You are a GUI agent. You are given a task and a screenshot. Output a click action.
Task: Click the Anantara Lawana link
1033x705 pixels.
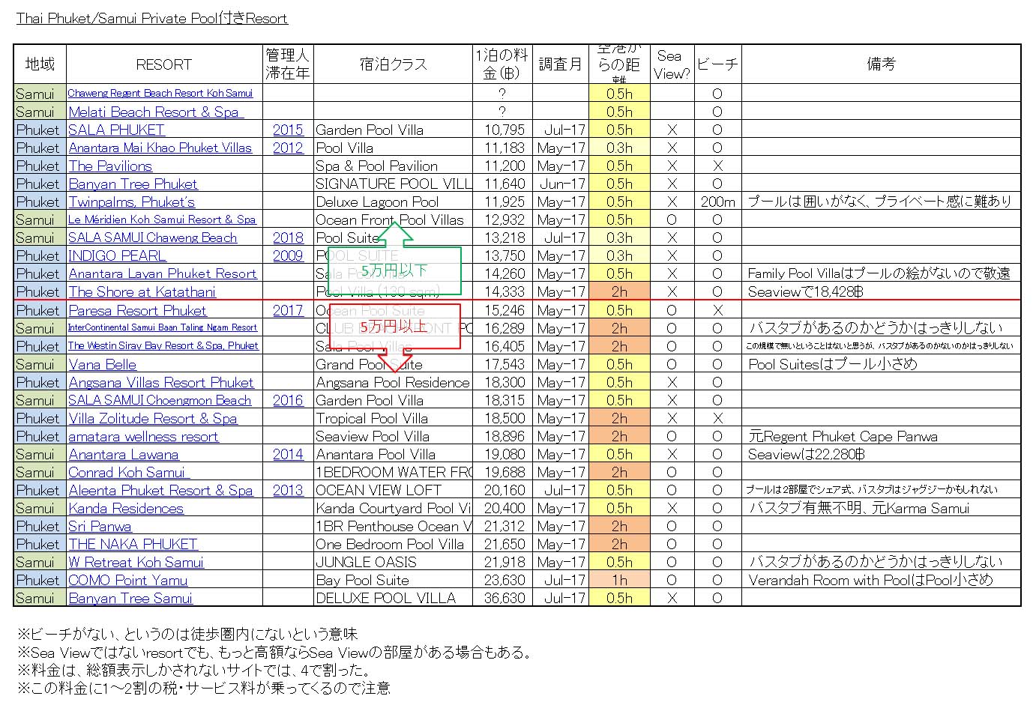[x=124, y=454]
